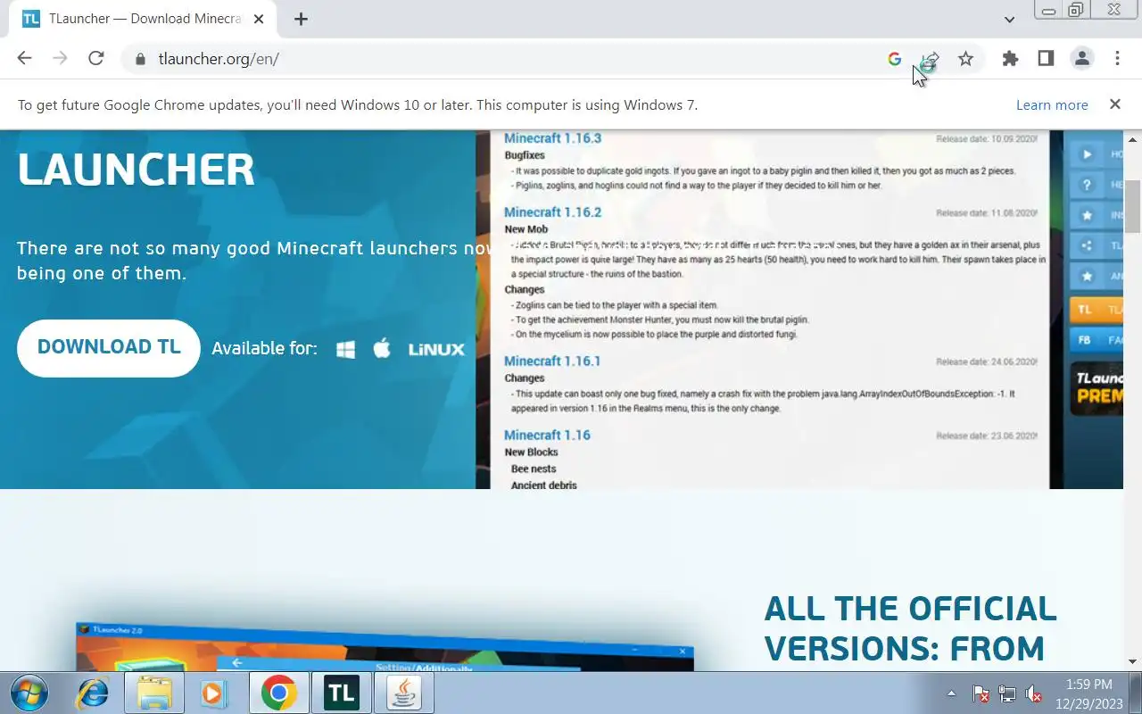Screen dimensions: 1142x714
Task: Open the Chrome profile avatar
Action: point(1082,59)
